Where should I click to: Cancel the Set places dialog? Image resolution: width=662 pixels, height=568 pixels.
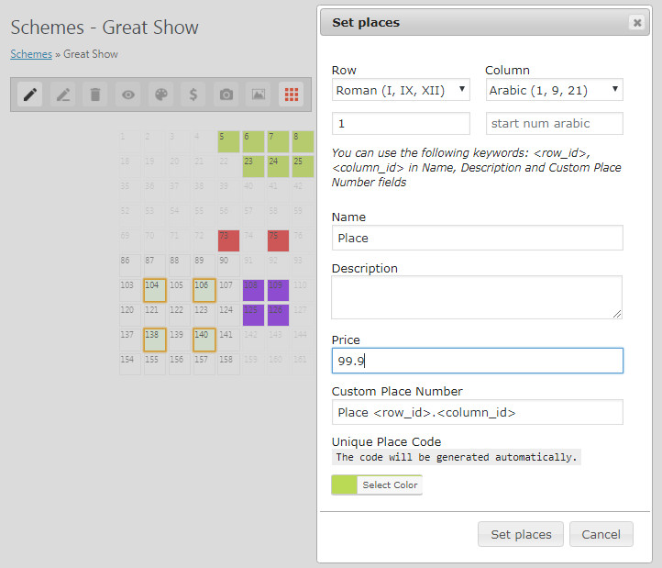click(x=601, y=534)
